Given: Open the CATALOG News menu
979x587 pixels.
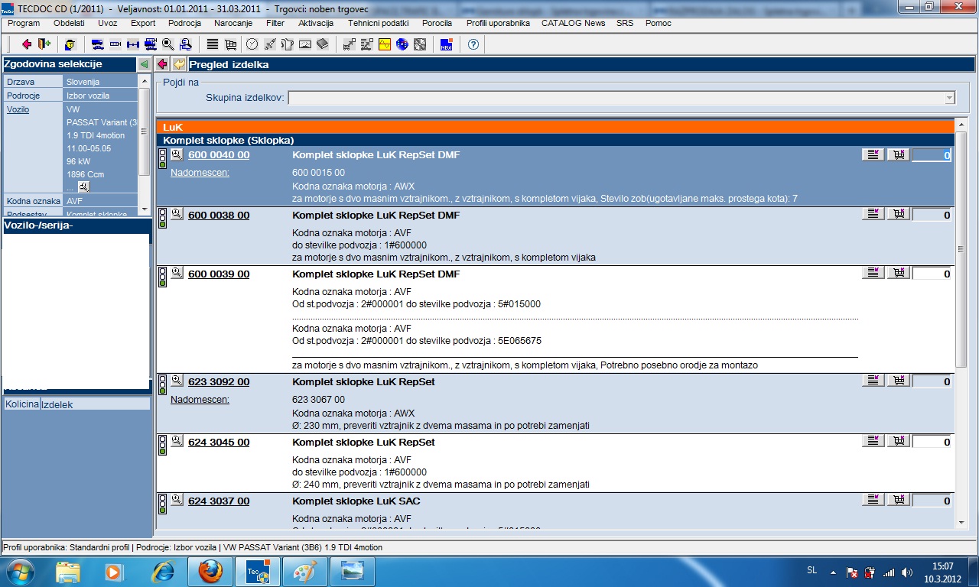Looking at the screenshot, I should pyautogui.click(x=574, y=23).
